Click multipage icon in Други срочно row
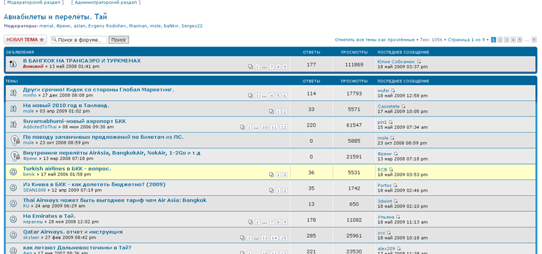The width and height of the screenshot is (542, 254). tap(251, 96)
